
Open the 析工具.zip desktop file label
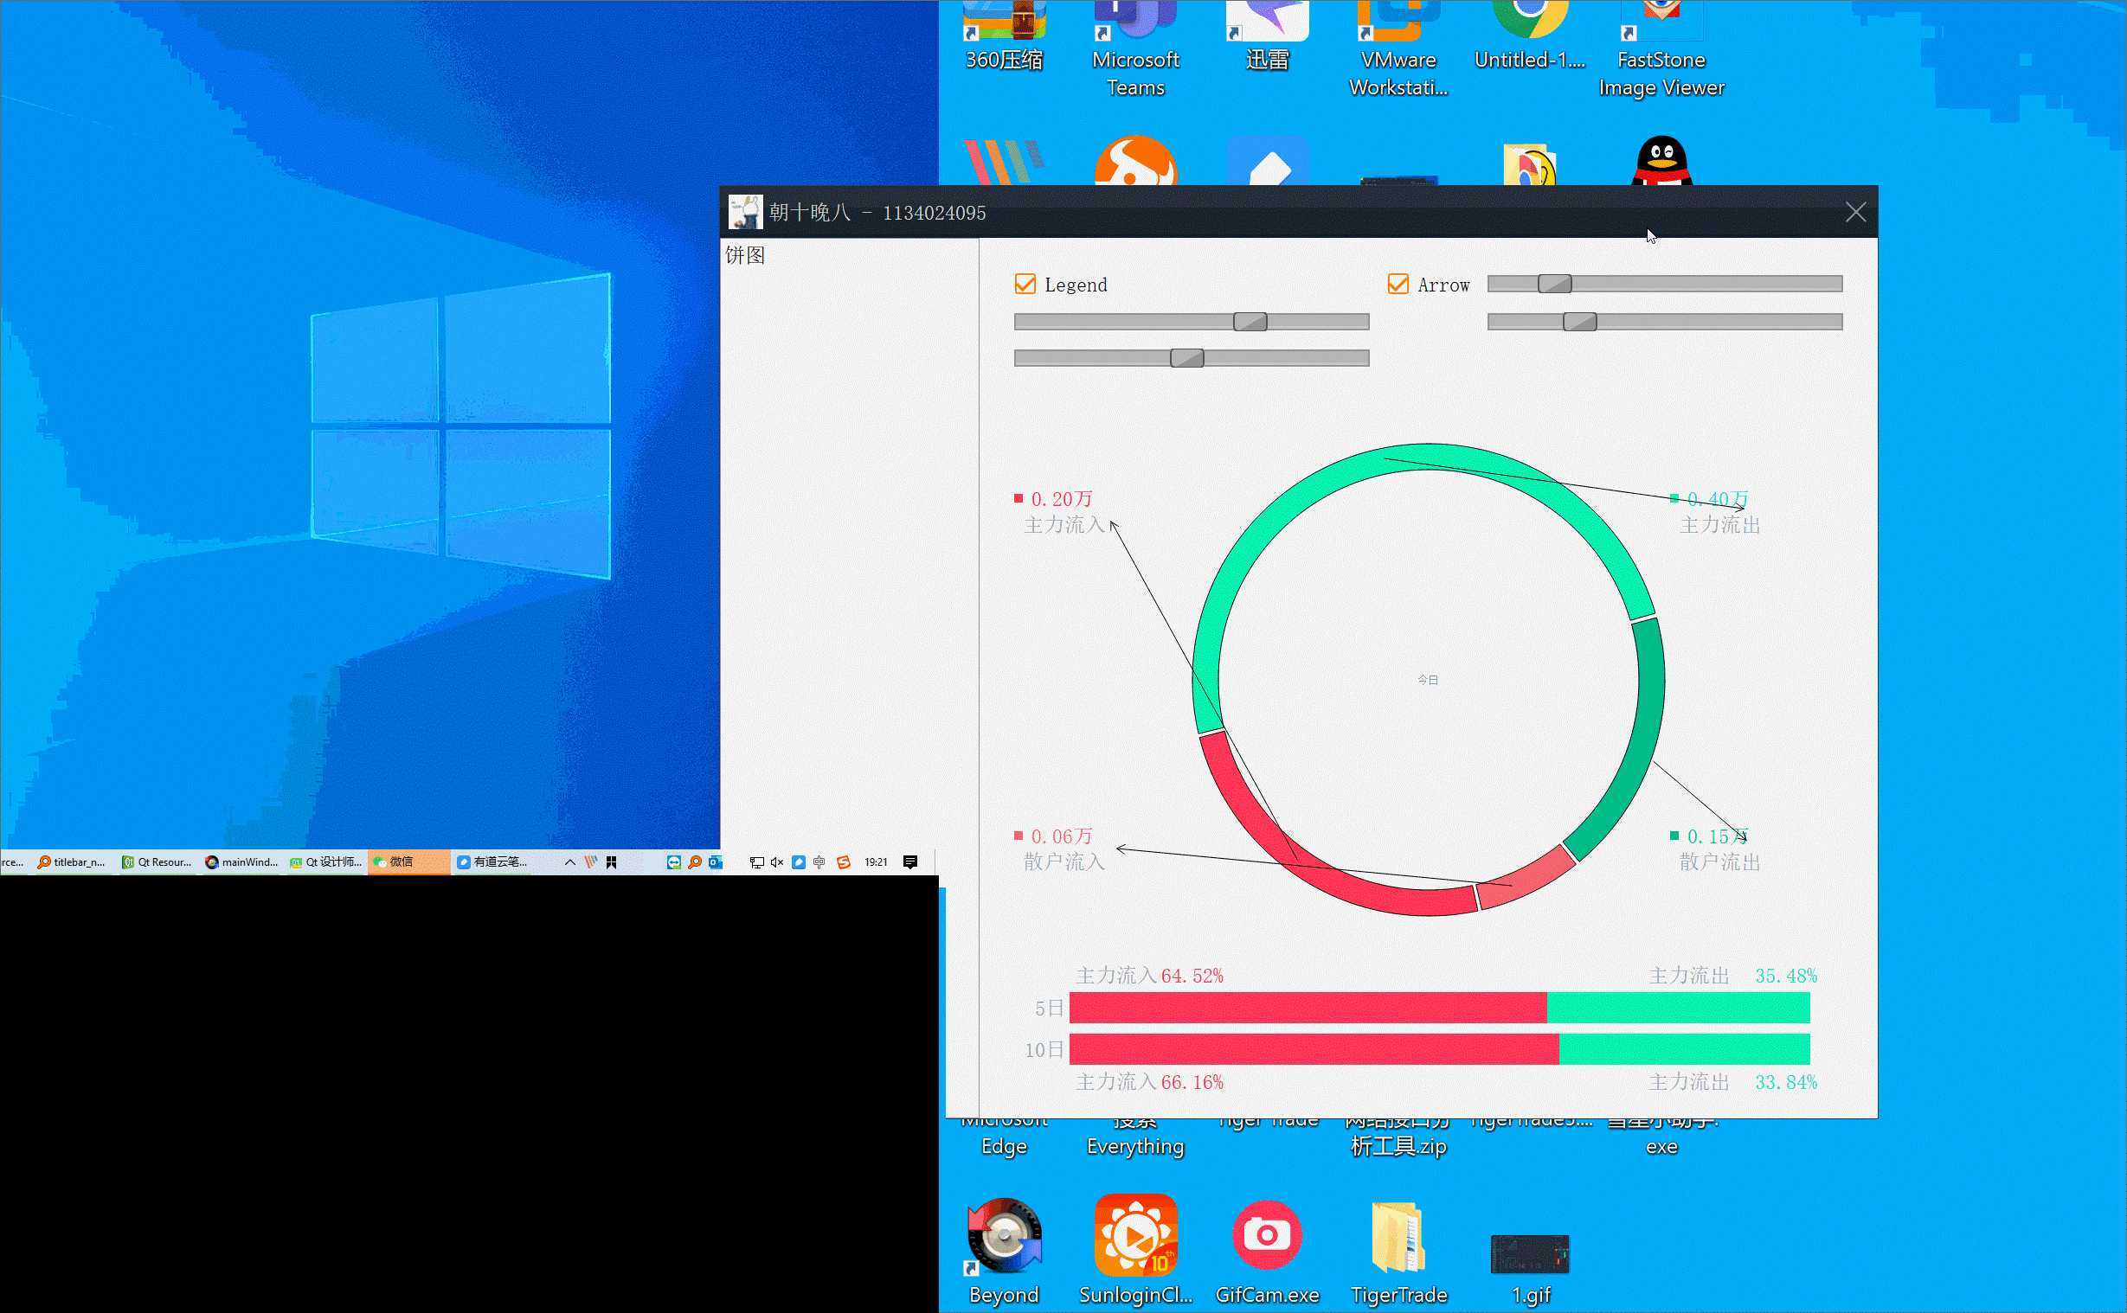tap(1398, 1146)
